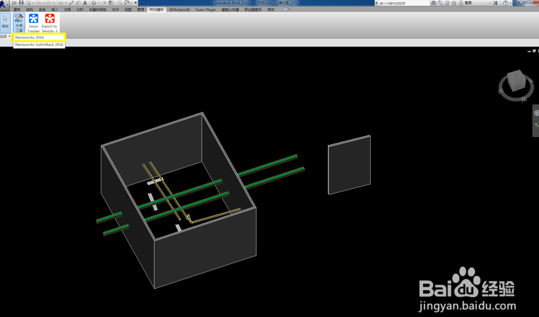Screen dimensions: 539x317
Task: Open the default 3D view house icon
Action: point(94,3)
